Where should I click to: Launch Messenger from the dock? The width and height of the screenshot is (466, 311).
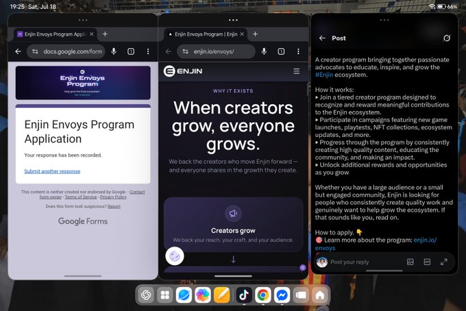tap(282, 295)
